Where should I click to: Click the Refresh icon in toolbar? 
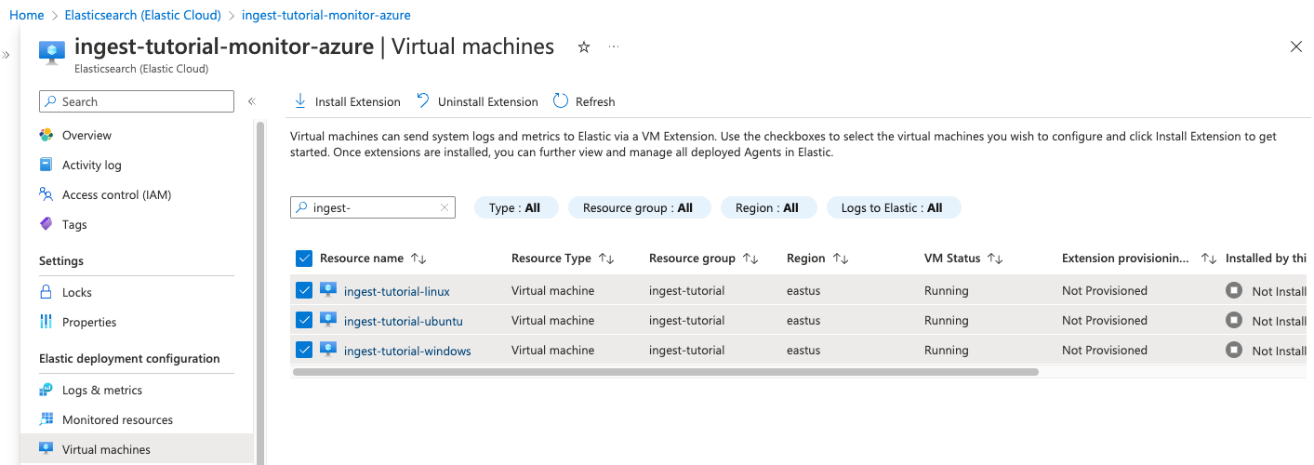[561, 101]
